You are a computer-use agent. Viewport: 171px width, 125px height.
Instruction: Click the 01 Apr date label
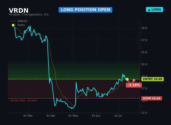[51, 116]
